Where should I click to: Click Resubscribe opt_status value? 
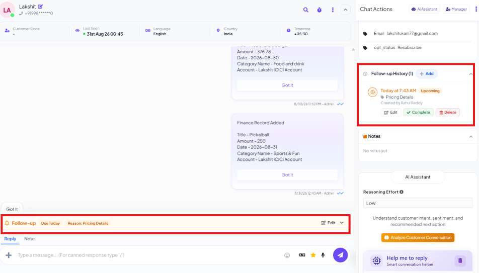point(410,48)
